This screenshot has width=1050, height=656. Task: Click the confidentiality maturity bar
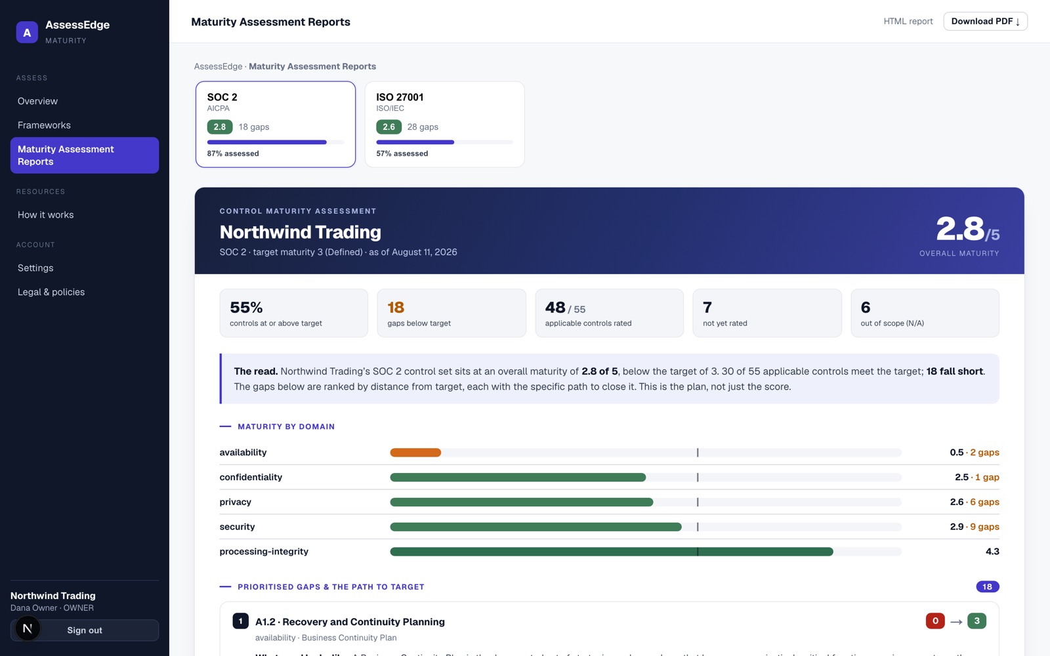coord(646,478)
